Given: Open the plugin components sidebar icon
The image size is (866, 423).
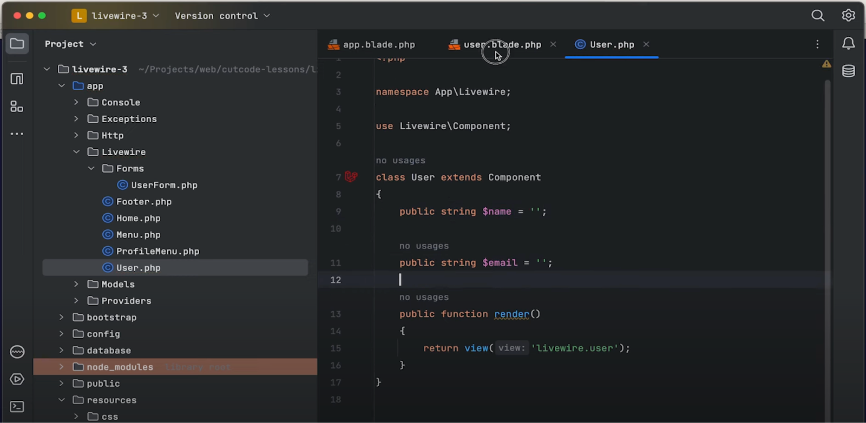Looking at the screenshot, I should click(x=17, y=107).
